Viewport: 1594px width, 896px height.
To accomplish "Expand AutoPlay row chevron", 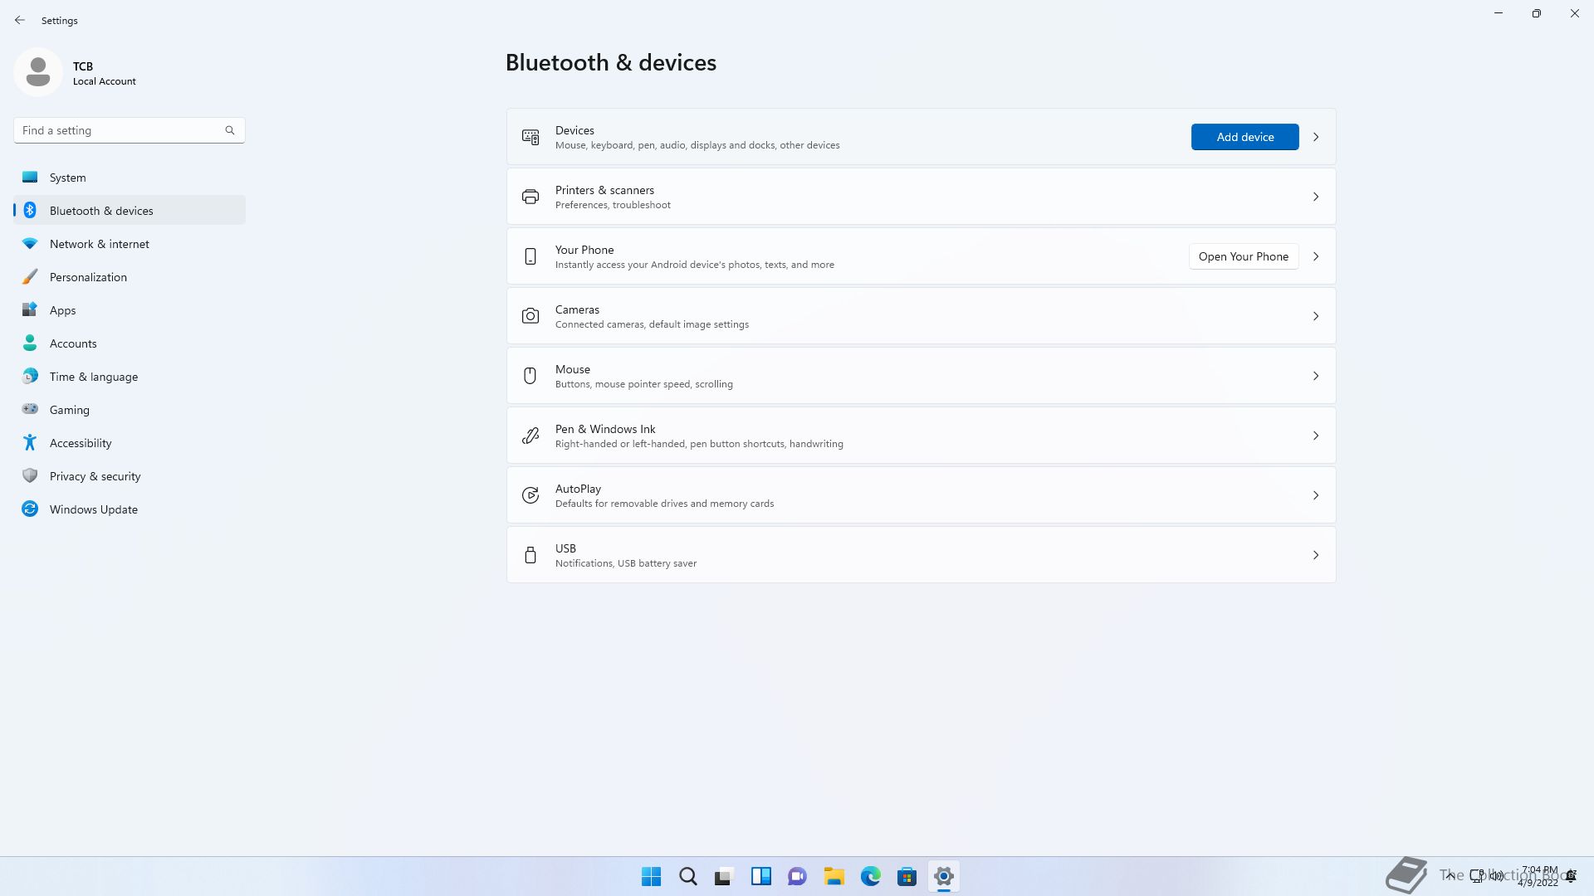I will (x=1316, y=495).
